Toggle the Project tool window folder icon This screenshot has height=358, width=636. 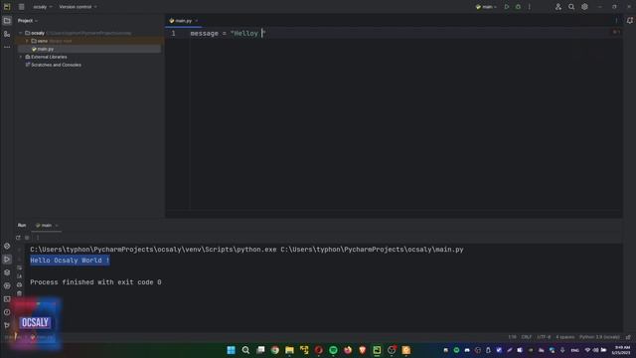coord(7,21)
